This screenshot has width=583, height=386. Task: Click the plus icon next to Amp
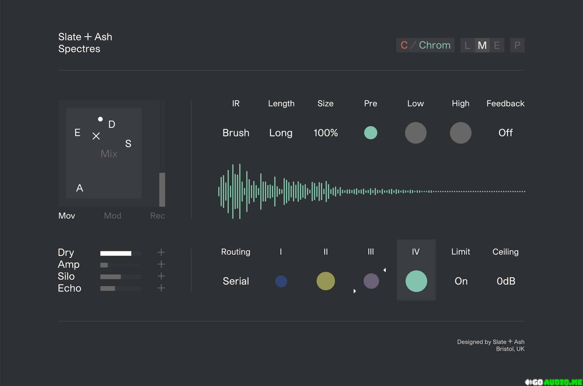coord(161,264)
